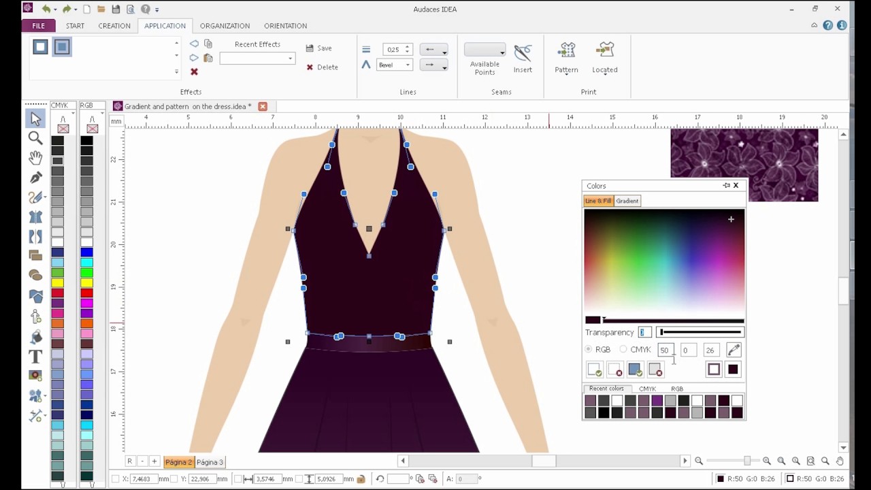The image size is (871, 490).
Task: Select the camera image tool in toolbox
Action: click(x=35, y=376)
